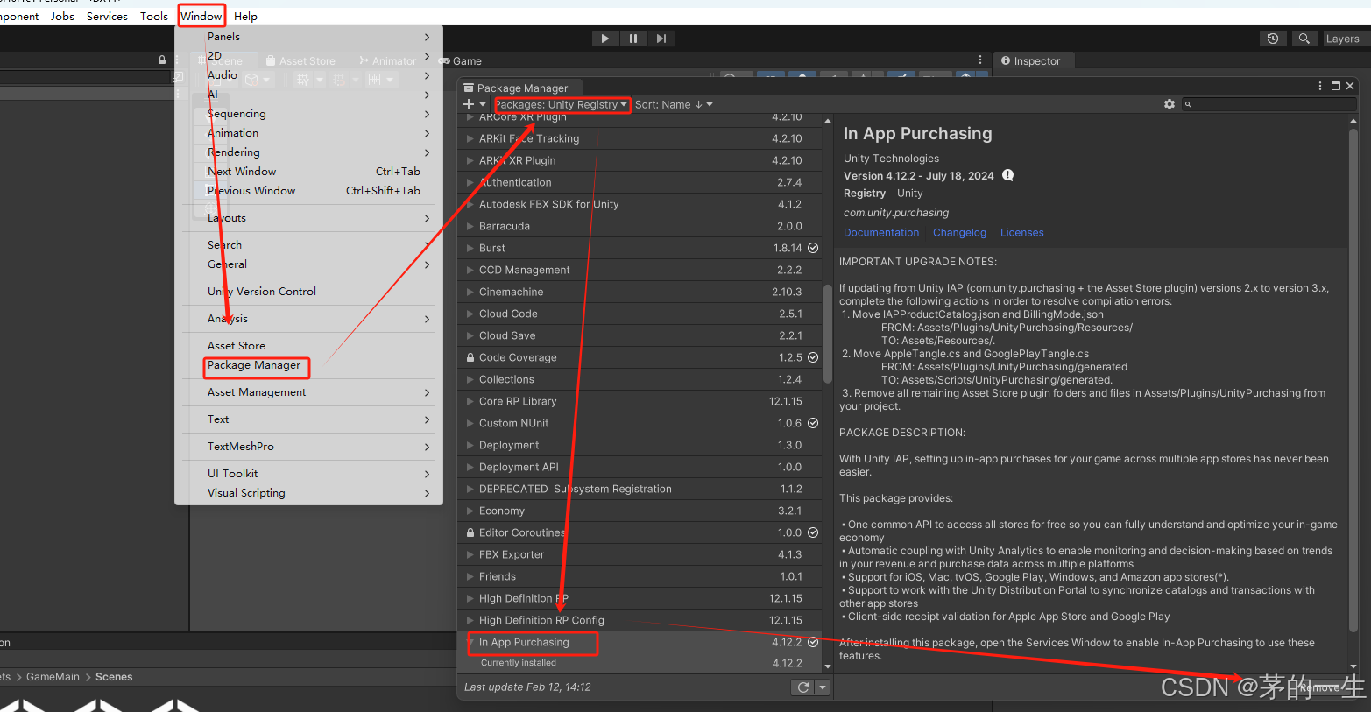The image size is (1371, 712).
Task: Select the Friends package
Action: (640, 576)
